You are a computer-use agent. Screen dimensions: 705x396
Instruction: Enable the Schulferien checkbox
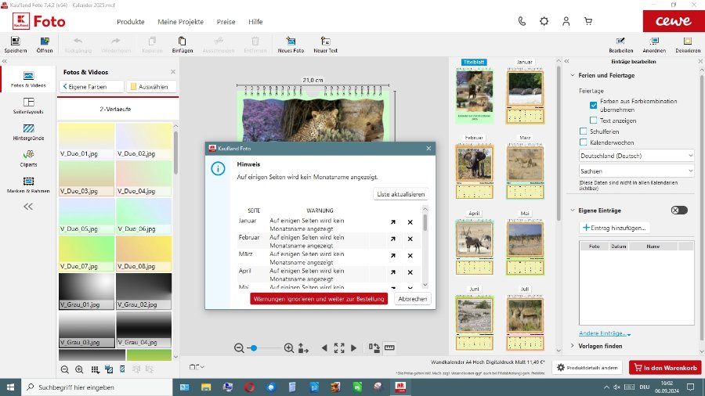pos(583,131)
